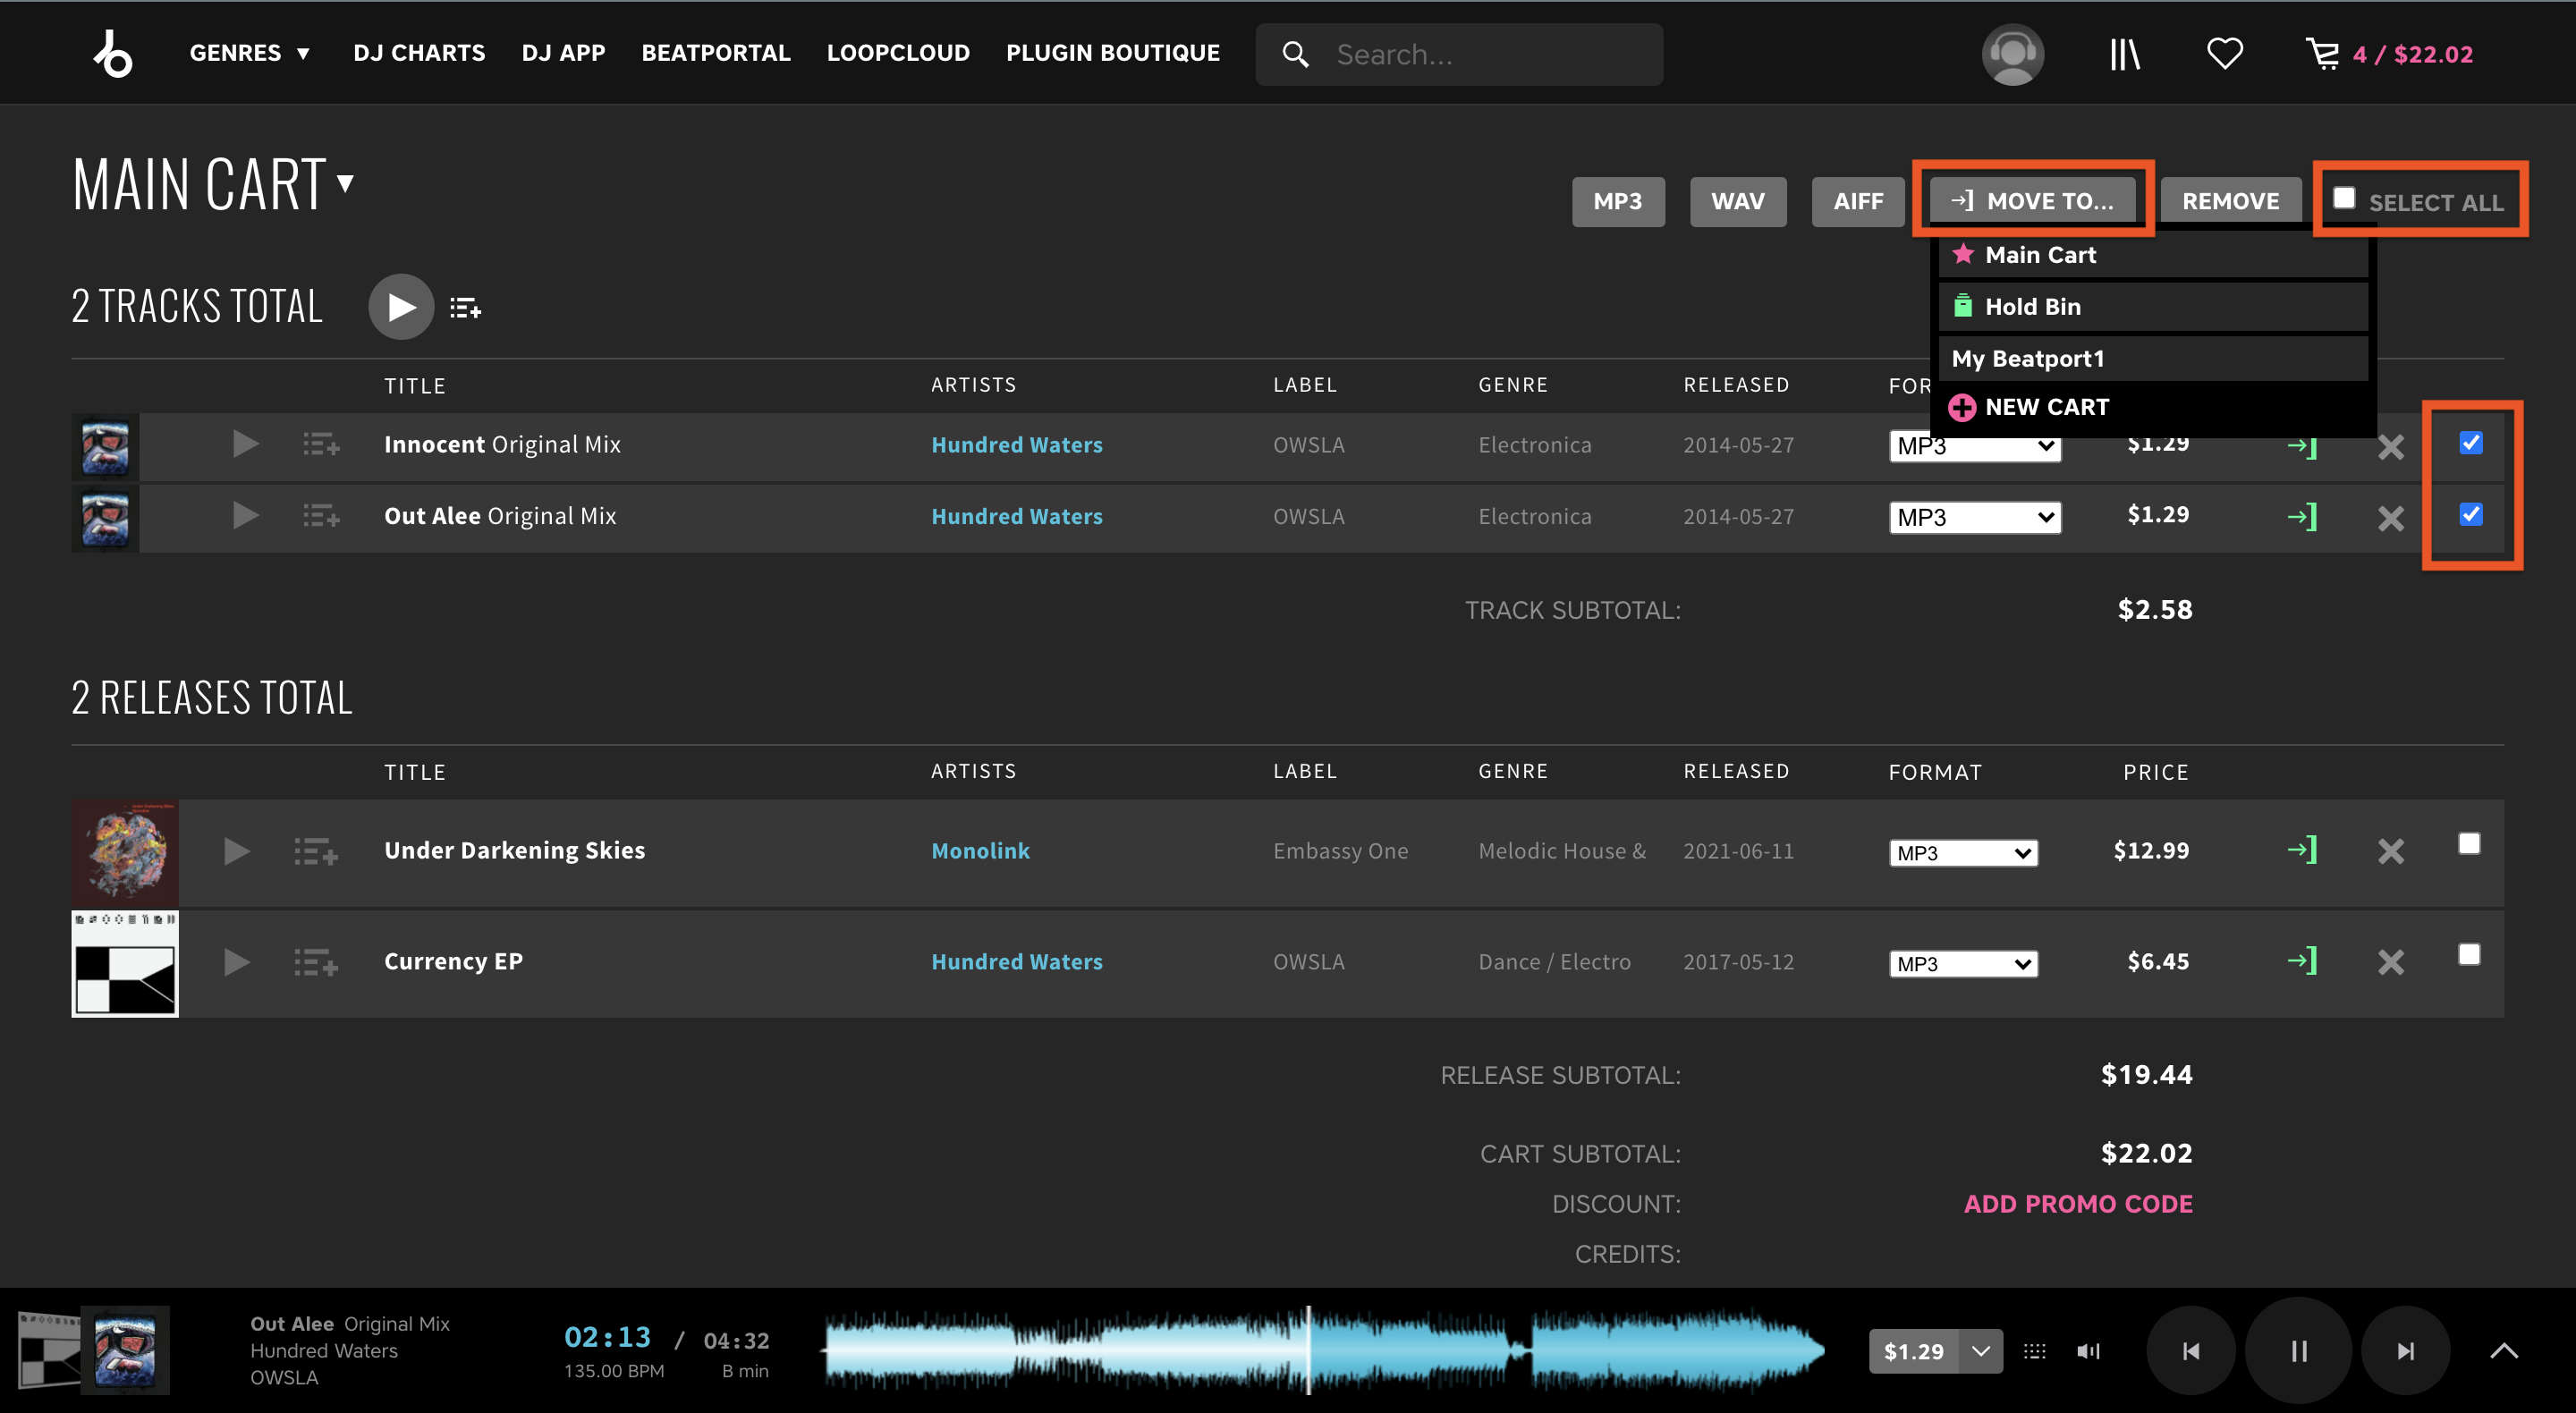Move Currency EP to another cart icon
Screen dimensions: 2576x1413
[2301, 961]
